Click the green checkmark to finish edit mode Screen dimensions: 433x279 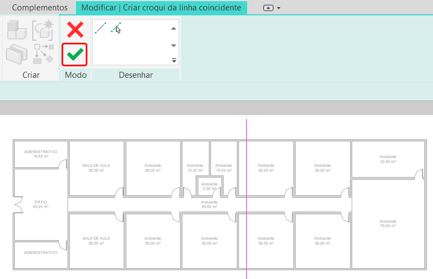pyautogui.click(x=75, y=54)
